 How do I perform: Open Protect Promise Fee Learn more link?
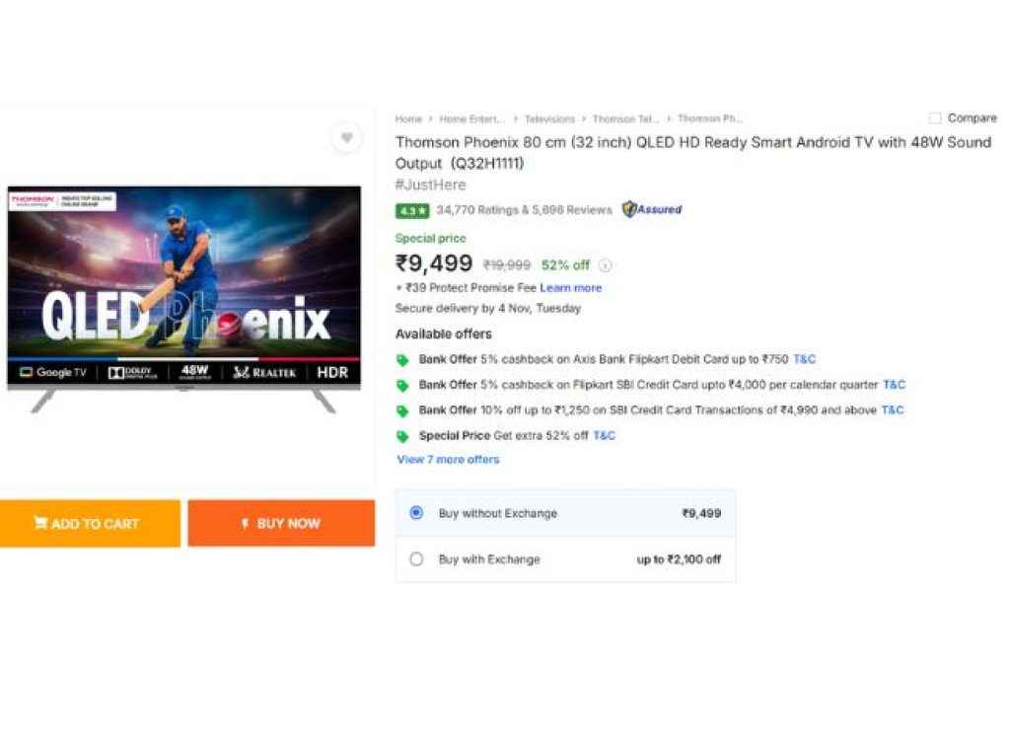point(570,288)
